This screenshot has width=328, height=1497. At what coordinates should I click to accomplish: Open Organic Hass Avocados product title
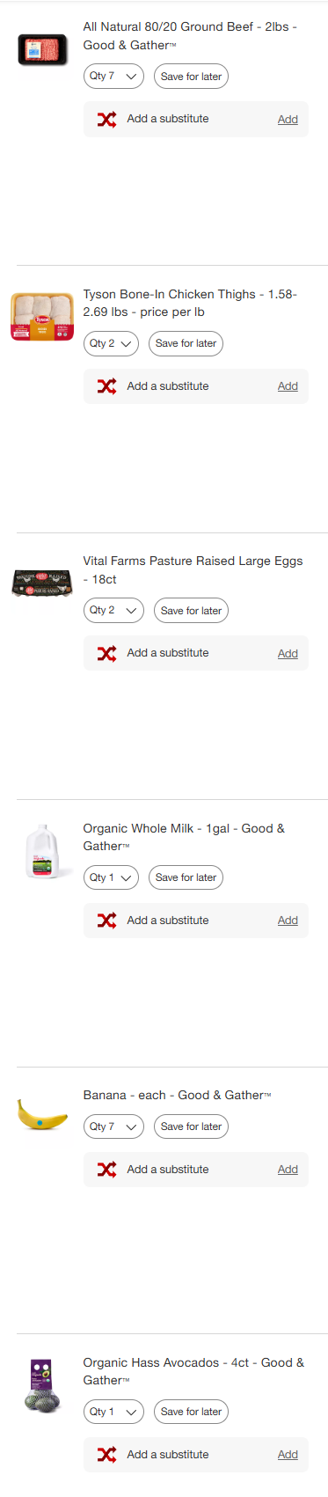click(x=193, y=1371)
